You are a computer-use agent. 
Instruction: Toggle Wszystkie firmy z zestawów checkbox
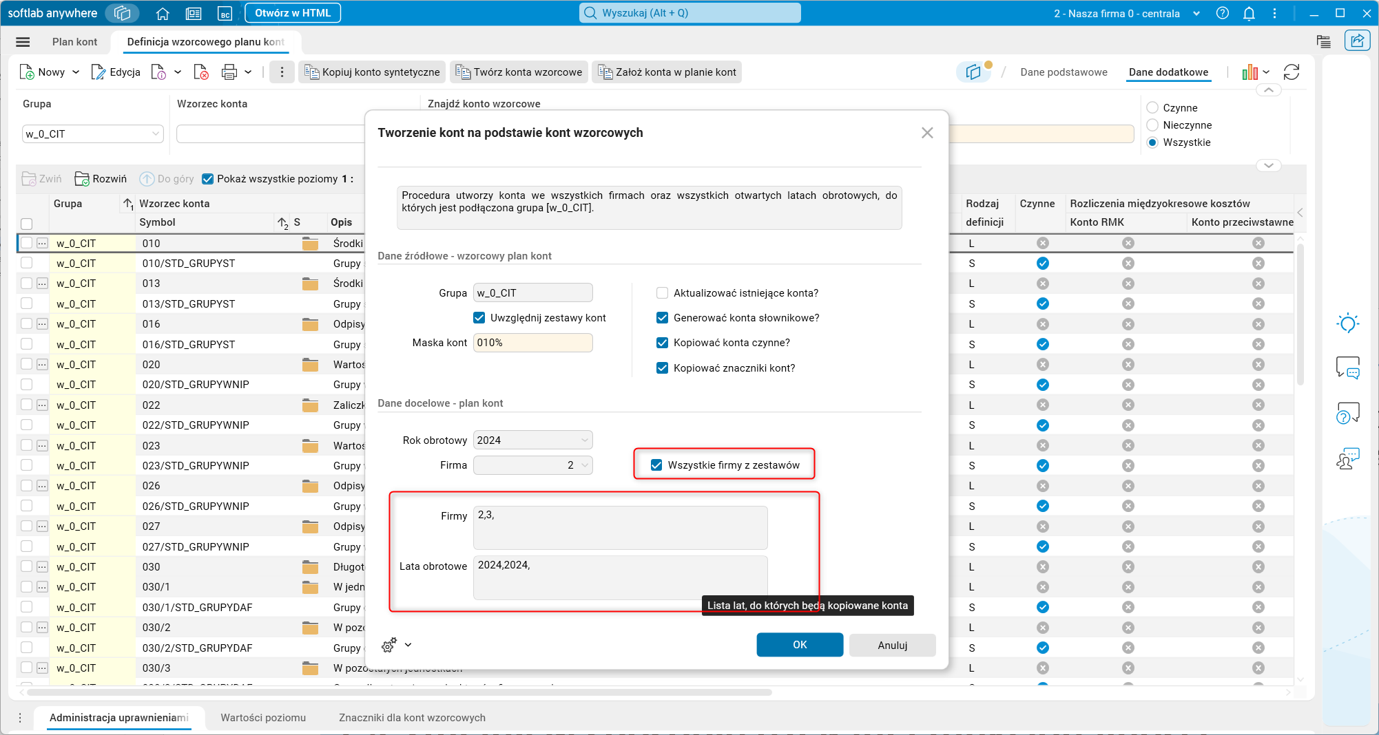656,465
